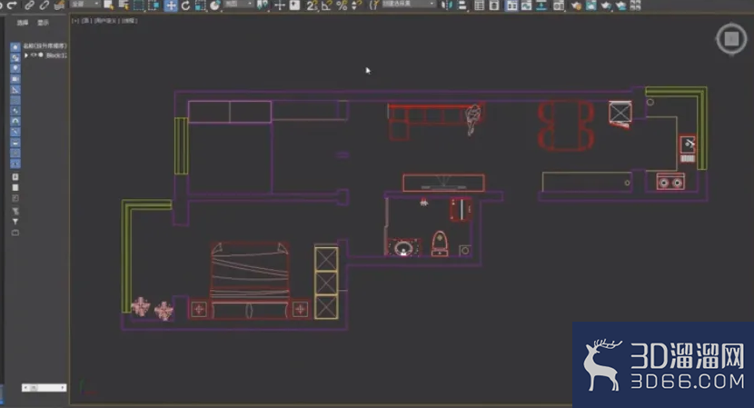Image resolution: width=754 pixels, height=408 pixels.
Task: Toggle the Ribbon display
Action: [x=511, y=5]
